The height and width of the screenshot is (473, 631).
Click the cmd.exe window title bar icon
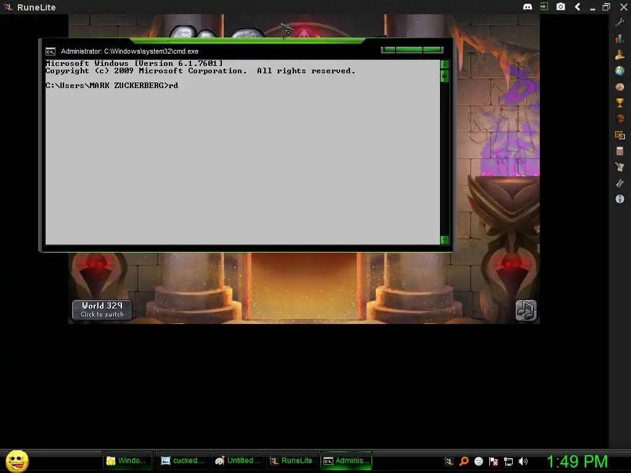pyautogui.click(x=51, y=52)
